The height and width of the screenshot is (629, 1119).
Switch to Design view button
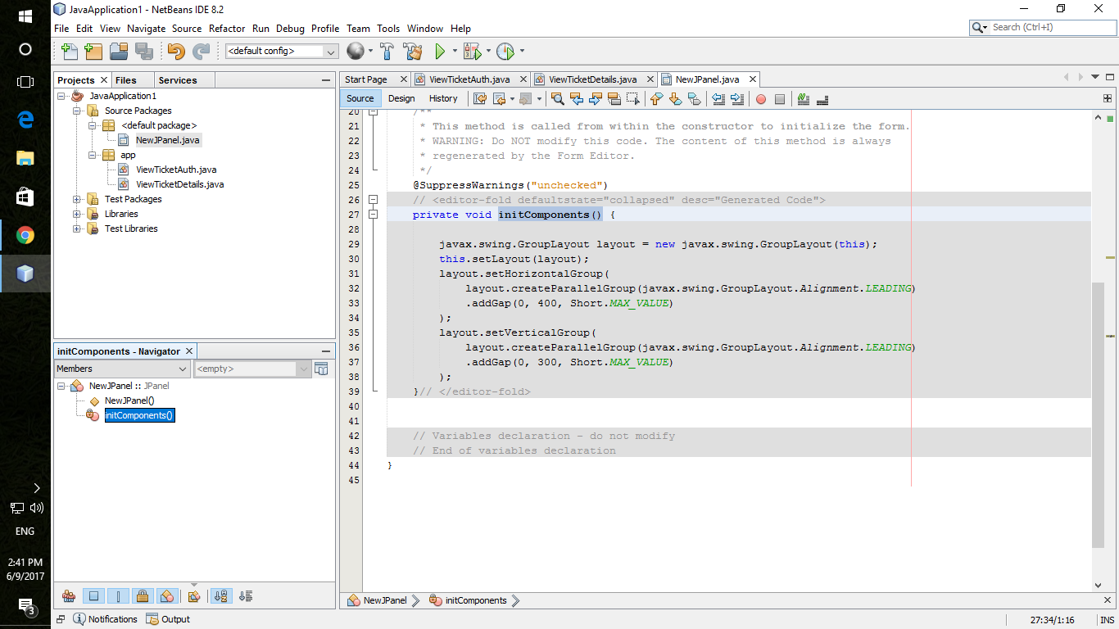tap(401, 98)
